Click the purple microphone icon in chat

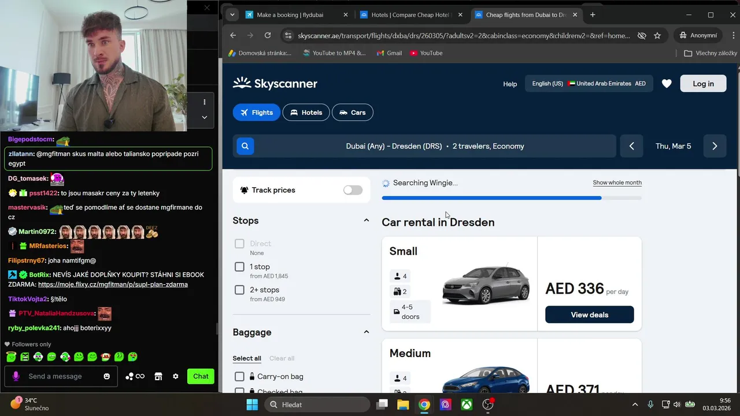16,376
